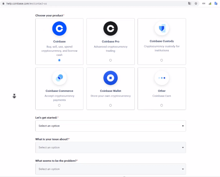Click the "Coinbase Commerce" card title
The width and height of the screenshot is (220, 177).
(59, 91)
